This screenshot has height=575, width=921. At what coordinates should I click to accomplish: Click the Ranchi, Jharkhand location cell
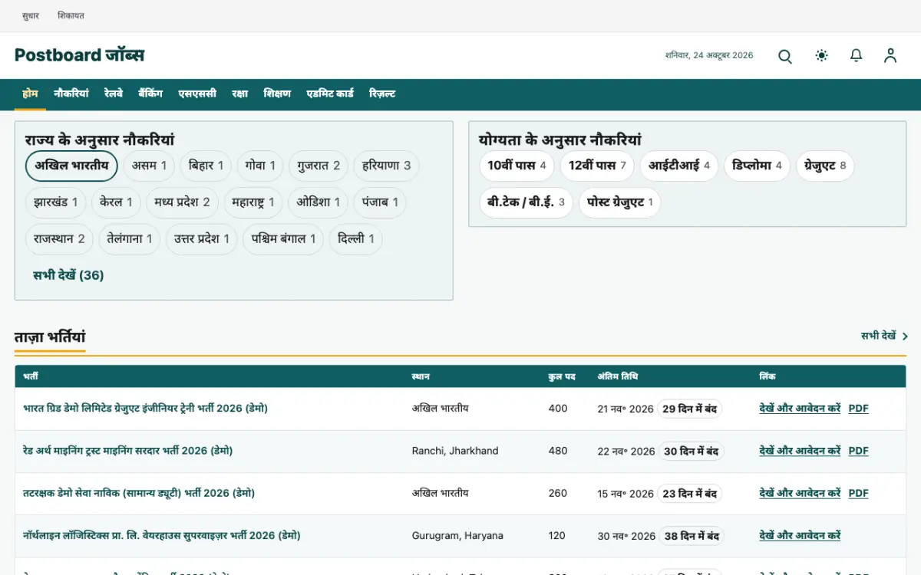[455, 451]
